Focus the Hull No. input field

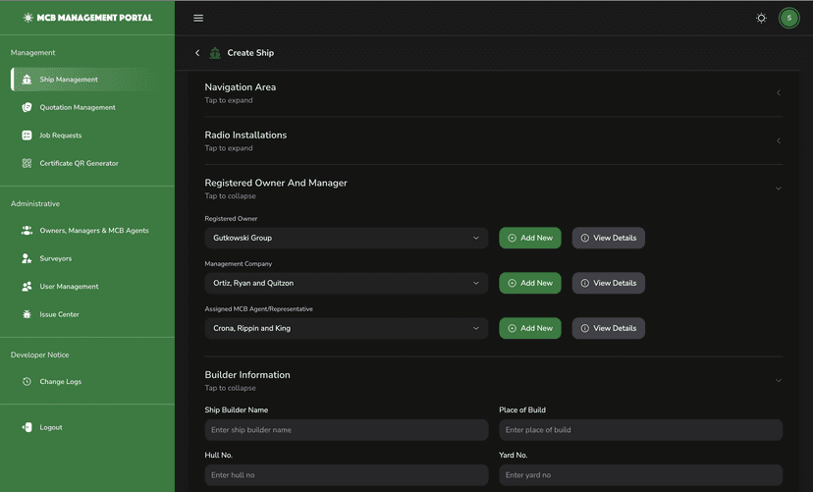(x=347, y=475)
